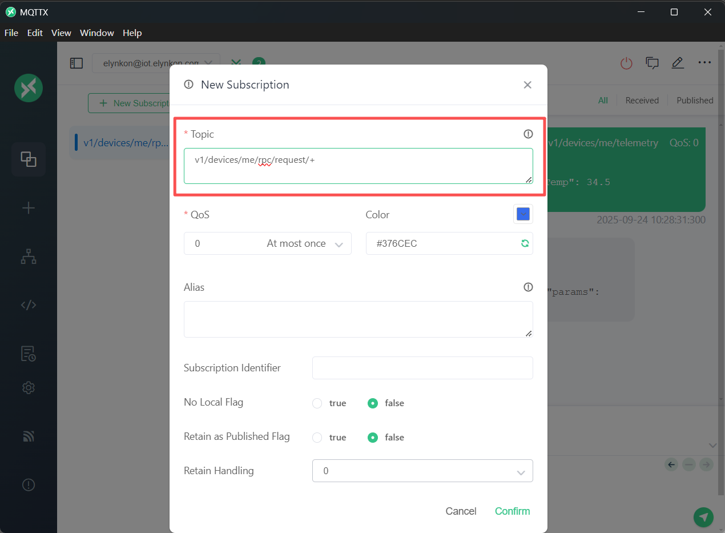Open the QoS dropdown
Screen dimensions: 725x533
267,243
